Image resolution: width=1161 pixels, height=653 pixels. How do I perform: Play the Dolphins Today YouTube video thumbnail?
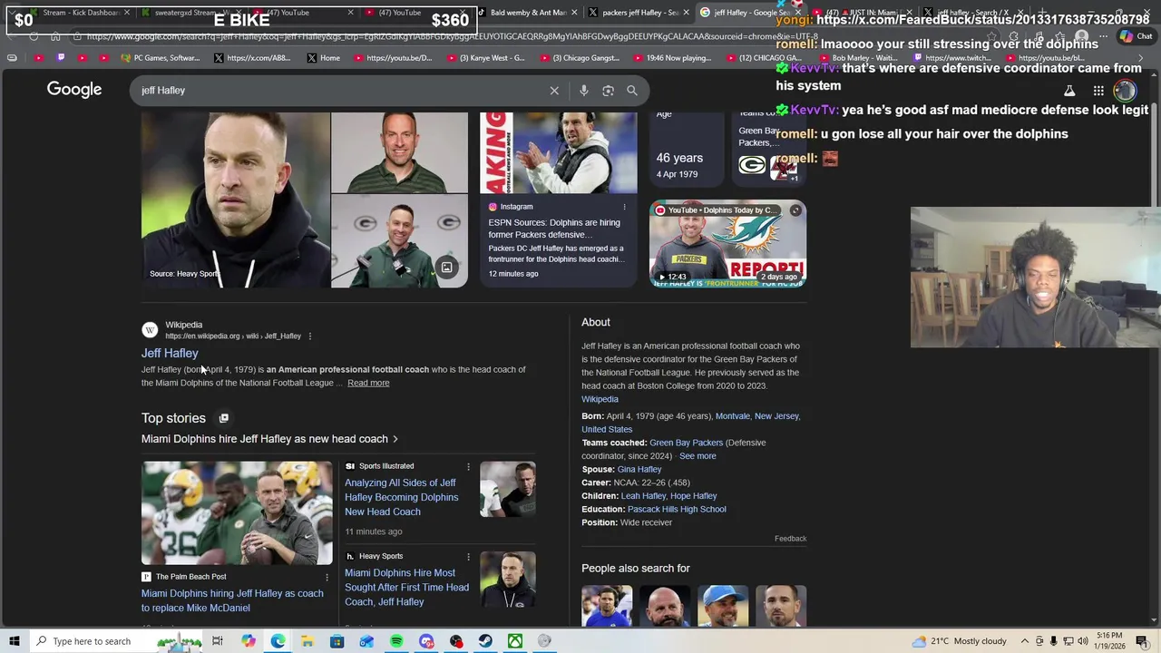tap(727, 243)
